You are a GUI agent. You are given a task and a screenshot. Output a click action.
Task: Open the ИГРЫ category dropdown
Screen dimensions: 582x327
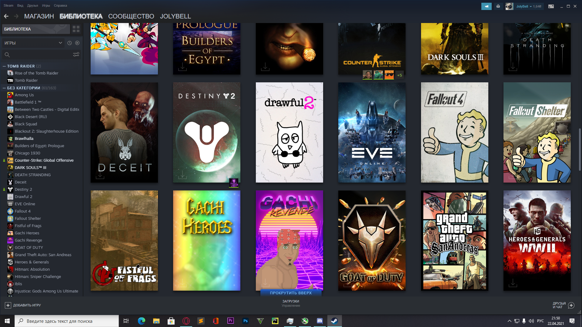coord(33,43)
